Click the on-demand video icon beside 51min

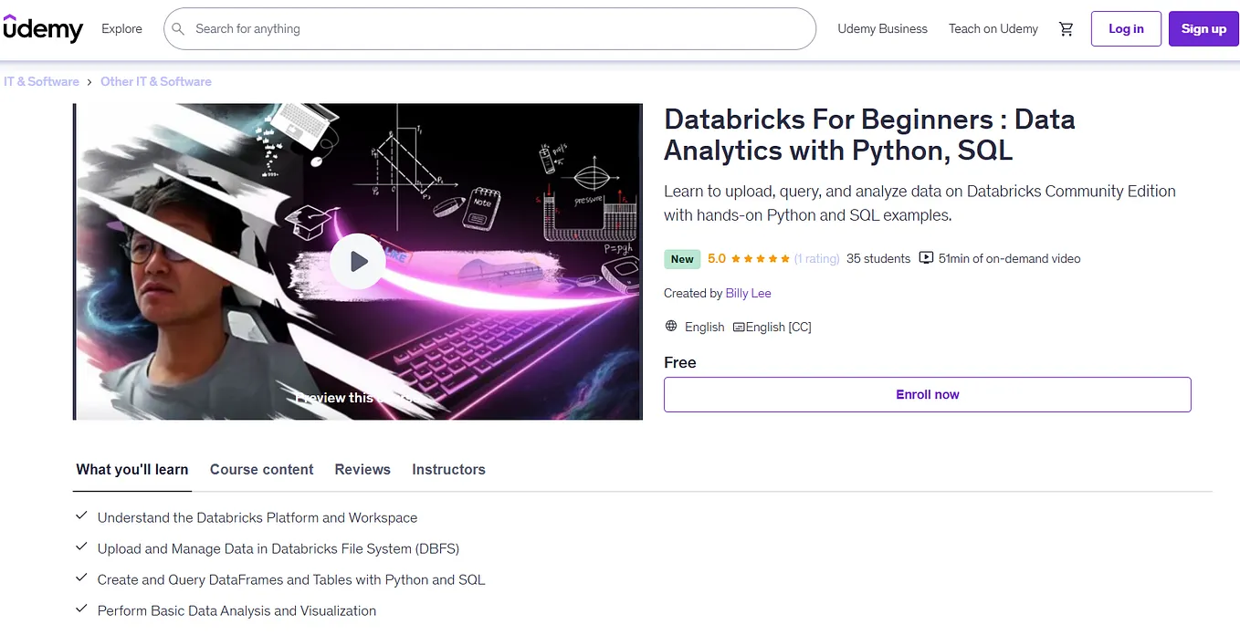[926, 258]
